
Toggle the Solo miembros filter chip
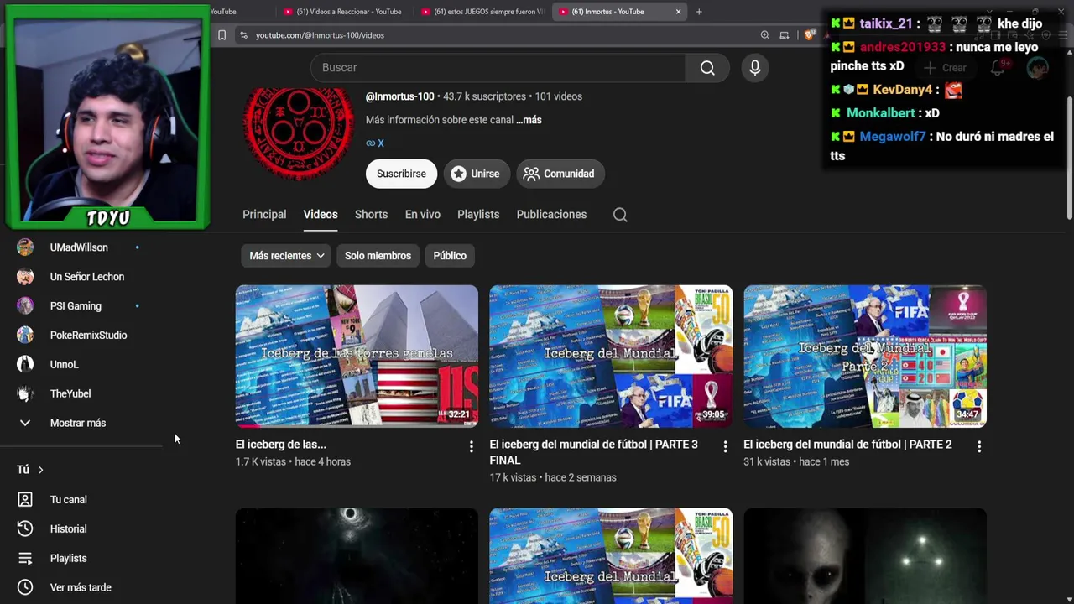click(x=378, y=256)
